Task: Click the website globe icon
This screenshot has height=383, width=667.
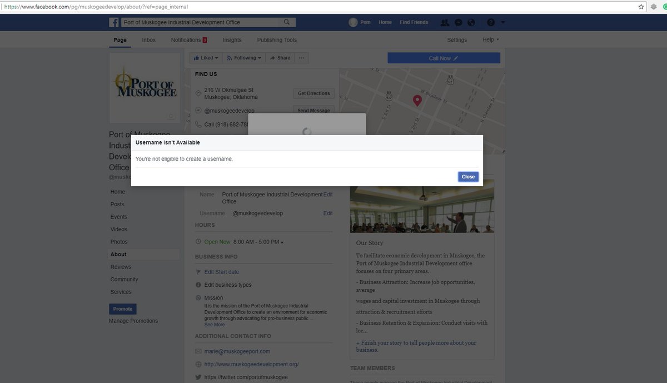Action: [x=198, y=364]
